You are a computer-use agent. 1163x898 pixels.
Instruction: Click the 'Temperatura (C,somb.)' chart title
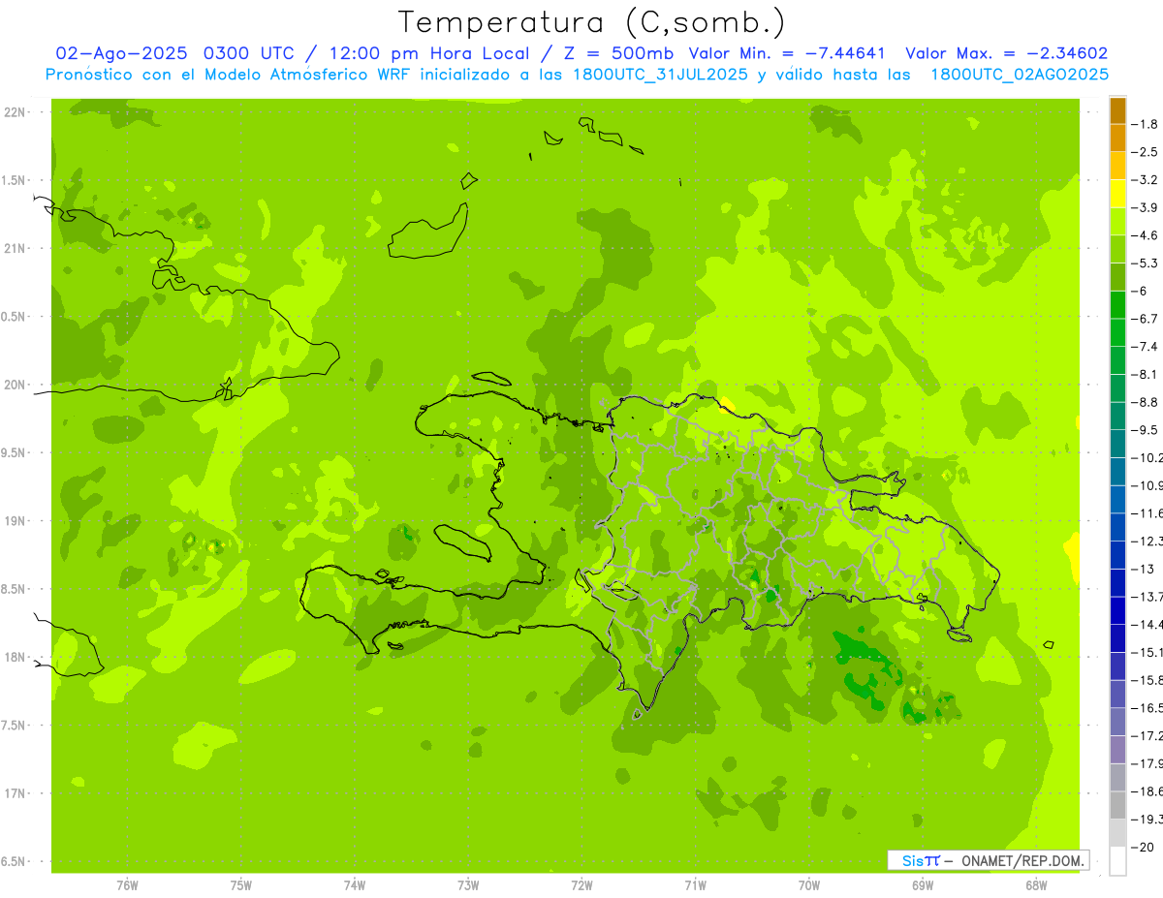point(592,22)
